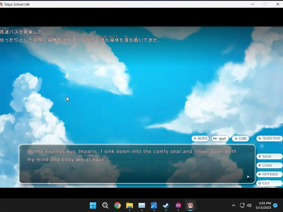Viewport: 283px width, 212px height.
Task: Open network status tray icon
Action: click(242, 205)
